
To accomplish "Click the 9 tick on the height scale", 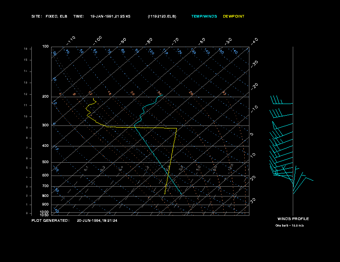I will click(x=27, y=128).
